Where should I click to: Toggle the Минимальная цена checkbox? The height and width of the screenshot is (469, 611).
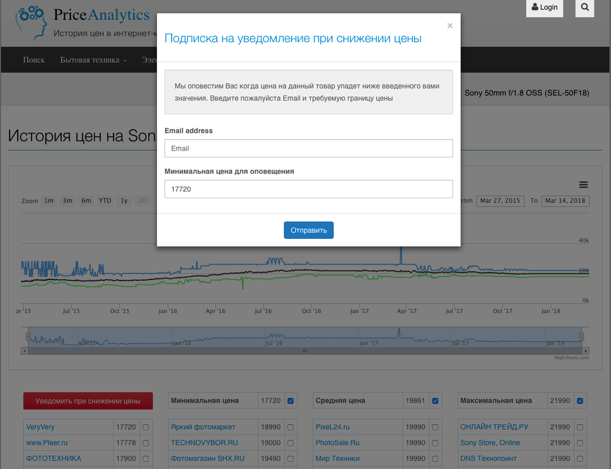coord(291,401)
